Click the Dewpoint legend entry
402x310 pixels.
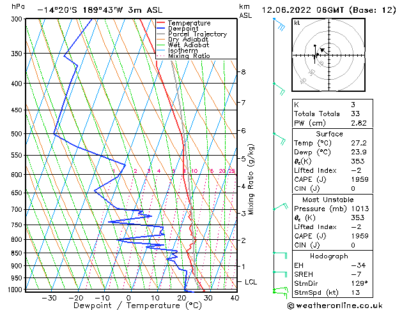(x=183, y=29)
